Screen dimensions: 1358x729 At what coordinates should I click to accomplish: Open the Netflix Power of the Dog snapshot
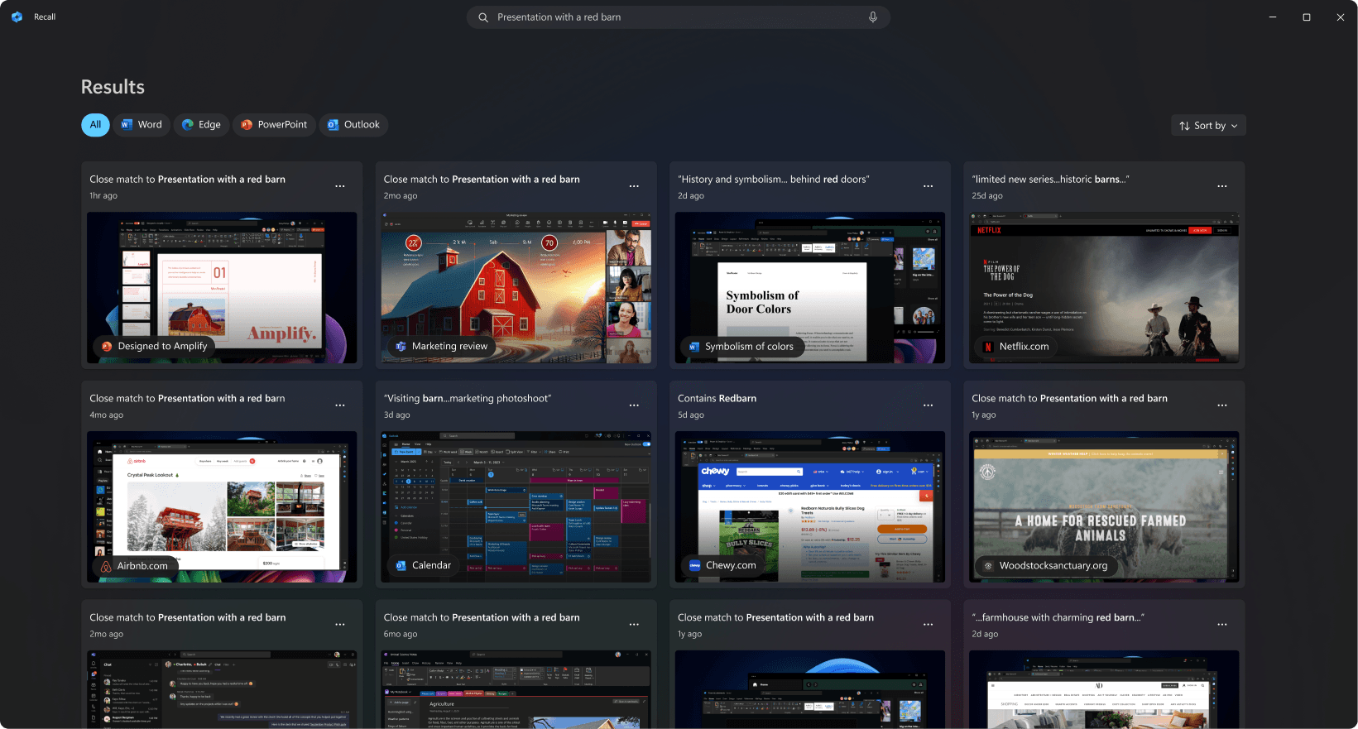[x=1104, y=288]
